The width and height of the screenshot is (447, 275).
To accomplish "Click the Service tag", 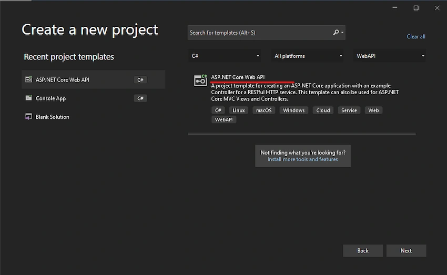I will [349, 110].
